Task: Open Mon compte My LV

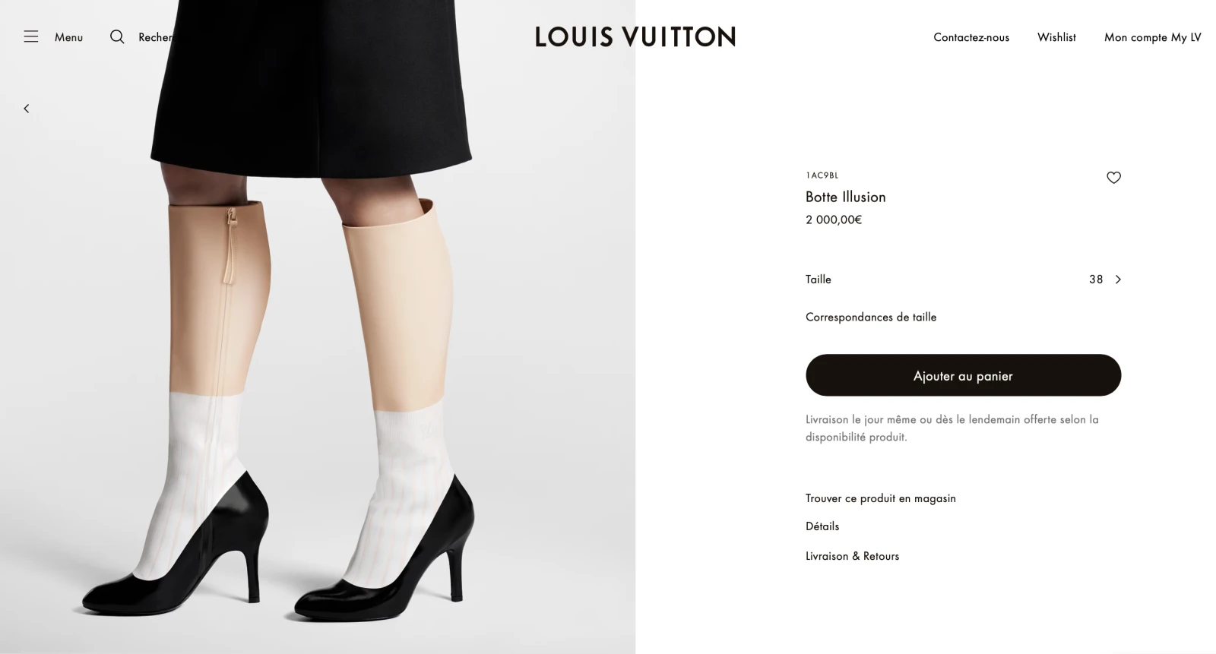Action: [1152, 37]
